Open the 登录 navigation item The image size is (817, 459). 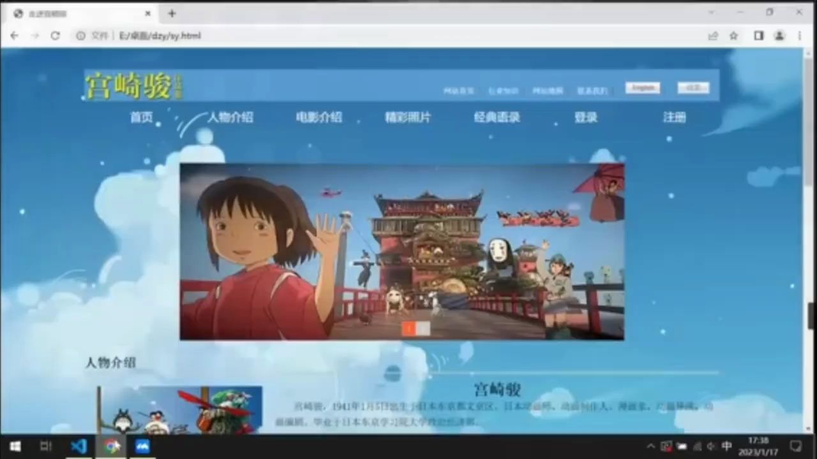585,117
